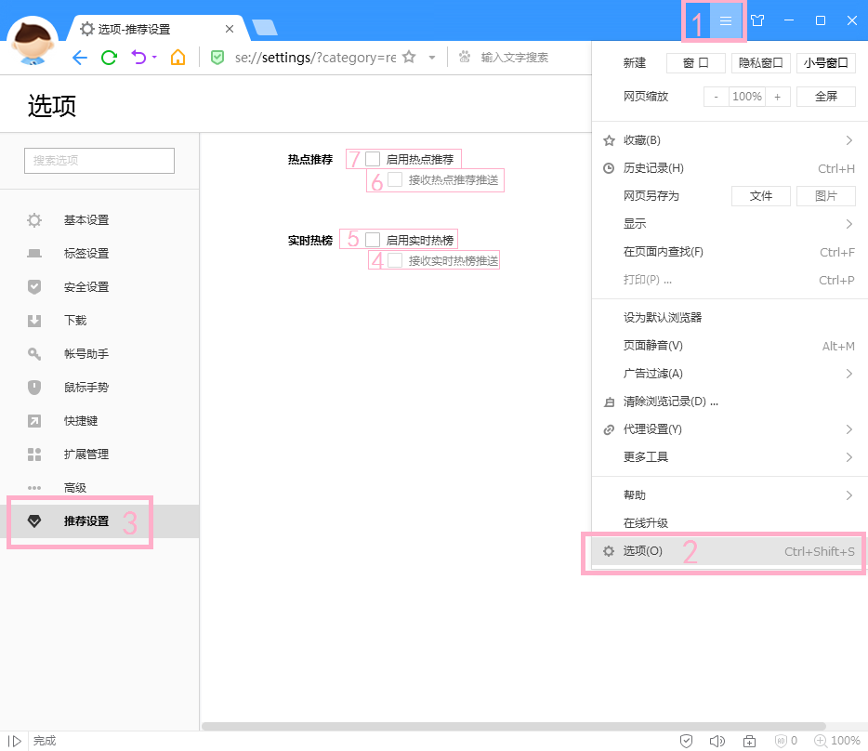Choose 在线升级 menu item
The width and height of the screenshot is (868, 751).
coord(730,523)
